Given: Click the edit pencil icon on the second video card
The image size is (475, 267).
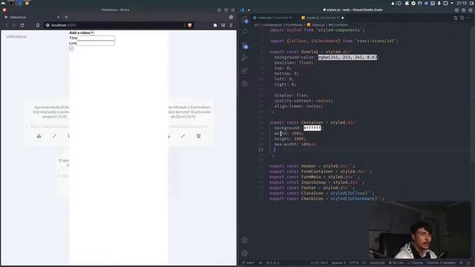Looking at the screenshot, I should tap(183, 136).
